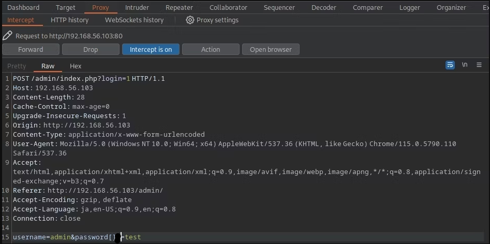Switch to Pretty view
This screenshot has width=490, height=244.
[x=17, y=66]
